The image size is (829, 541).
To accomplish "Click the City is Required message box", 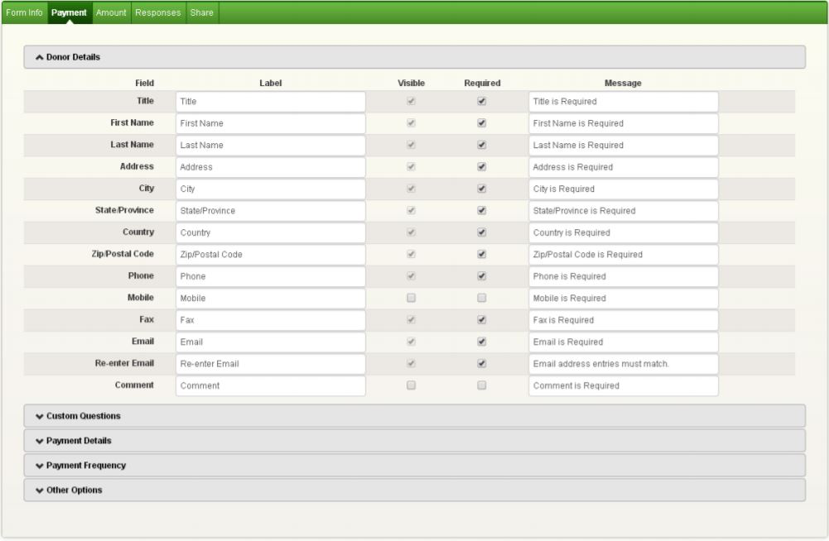I will pos(623,189).
